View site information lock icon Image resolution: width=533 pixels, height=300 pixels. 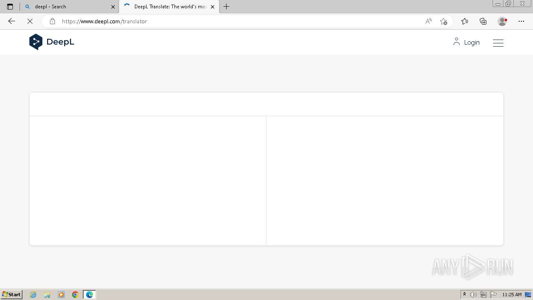point(52,21)
